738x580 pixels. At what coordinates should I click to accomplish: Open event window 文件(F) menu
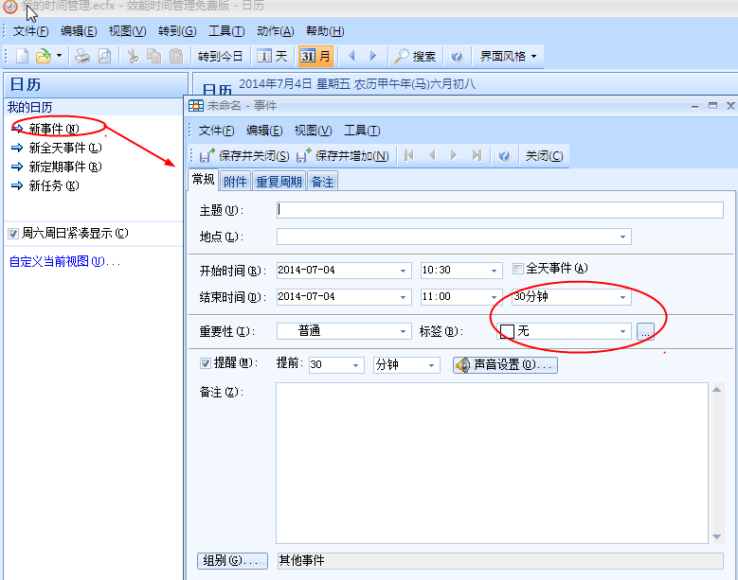pos(216,131)
